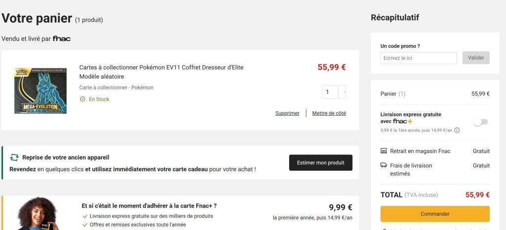
Task: Click the info icon beside Fnac+ pricing
Action: (x=457, y=131)
